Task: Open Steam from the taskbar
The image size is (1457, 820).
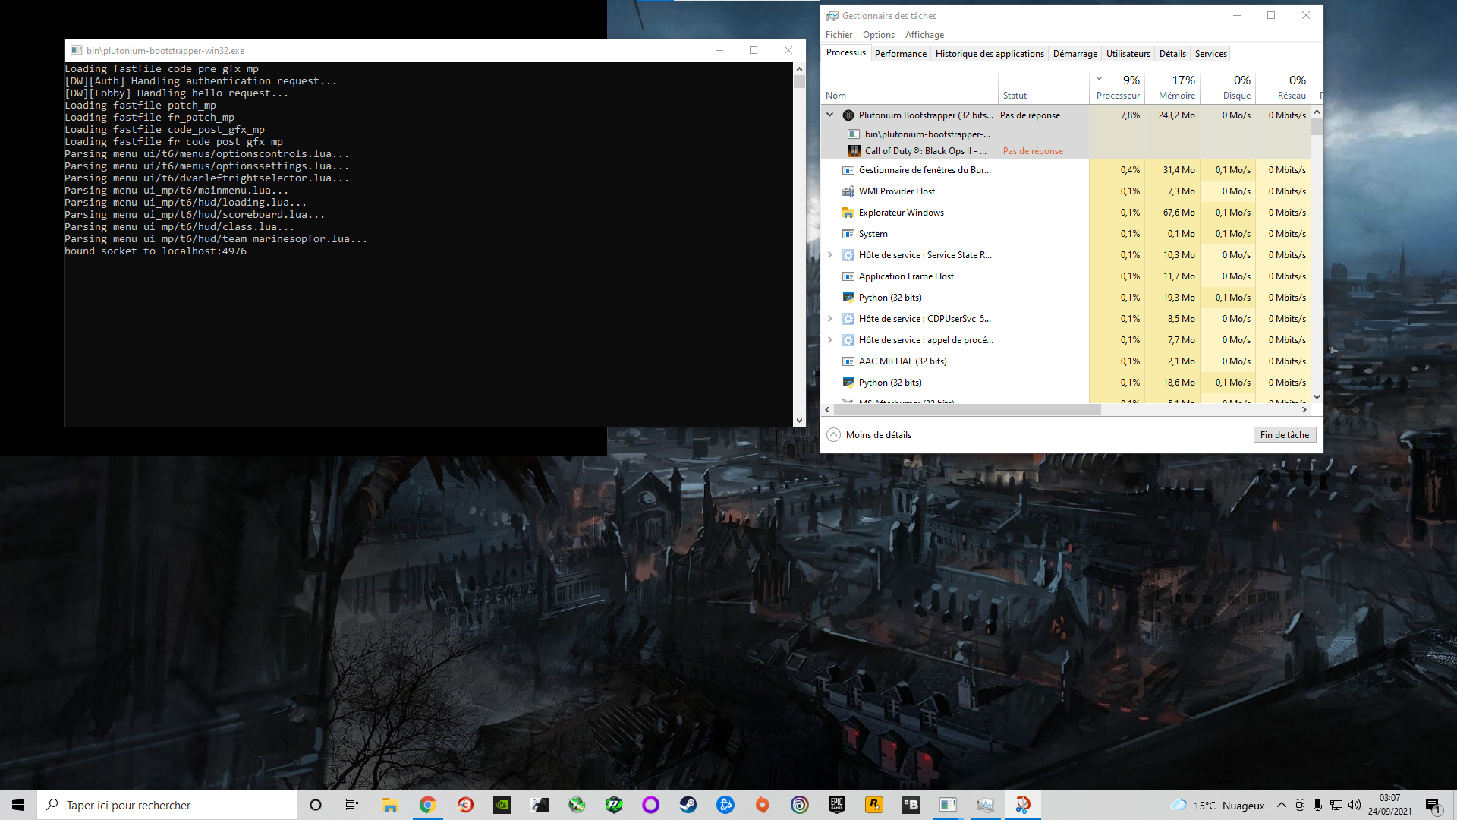Action: 688,805
